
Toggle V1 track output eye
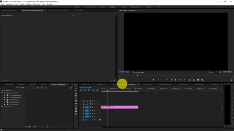tap(93, 107)
